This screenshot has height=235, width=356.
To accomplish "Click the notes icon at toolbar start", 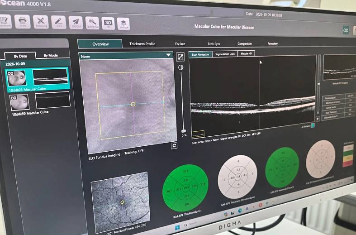I will click(x=5, y=21).
